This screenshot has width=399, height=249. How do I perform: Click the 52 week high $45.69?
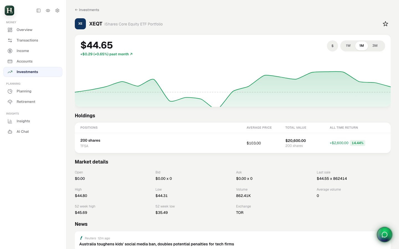pyautogui.click(x=81, y=212)
